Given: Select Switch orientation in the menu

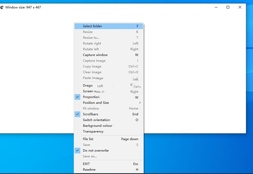Looking at the screenshot, I should [x=96, y=120].
